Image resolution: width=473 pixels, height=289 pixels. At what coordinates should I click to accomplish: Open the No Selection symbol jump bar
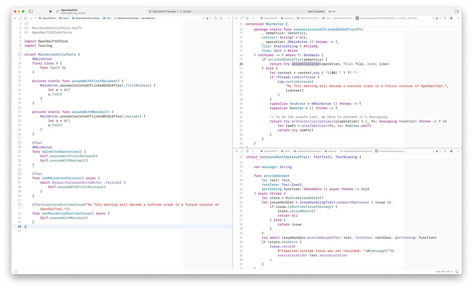point(149,18)
